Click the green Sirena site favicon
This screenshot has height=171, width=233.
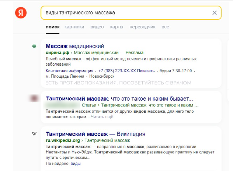pyautogui.click(x=34, y=46)
